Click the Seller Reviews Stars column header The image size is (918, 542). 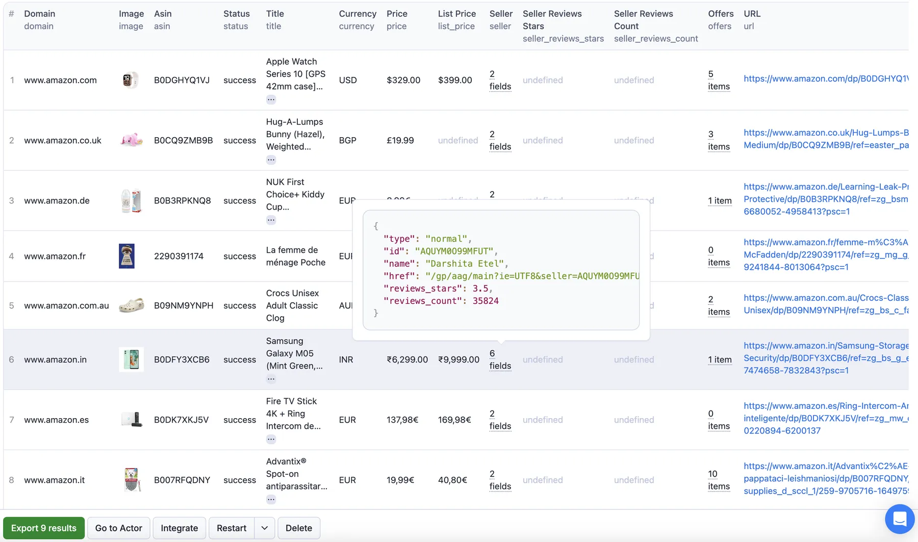pyautogui.click(x=563, y=25)
